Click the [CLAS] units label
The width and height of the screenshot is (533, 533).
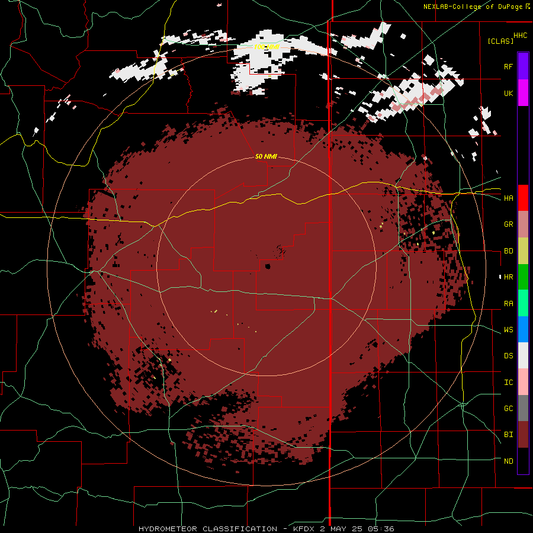(x=500, y=41)
